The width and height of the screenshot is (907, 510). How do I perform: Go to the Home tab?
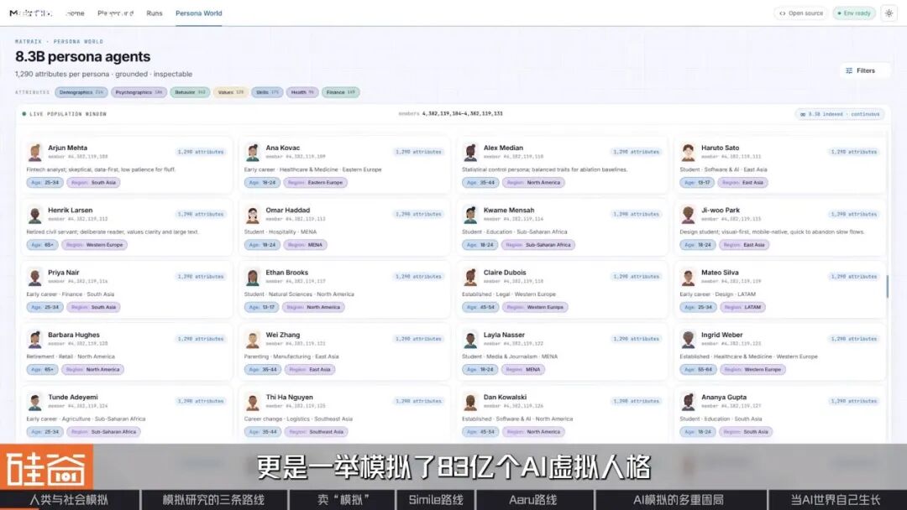point(75,13)
